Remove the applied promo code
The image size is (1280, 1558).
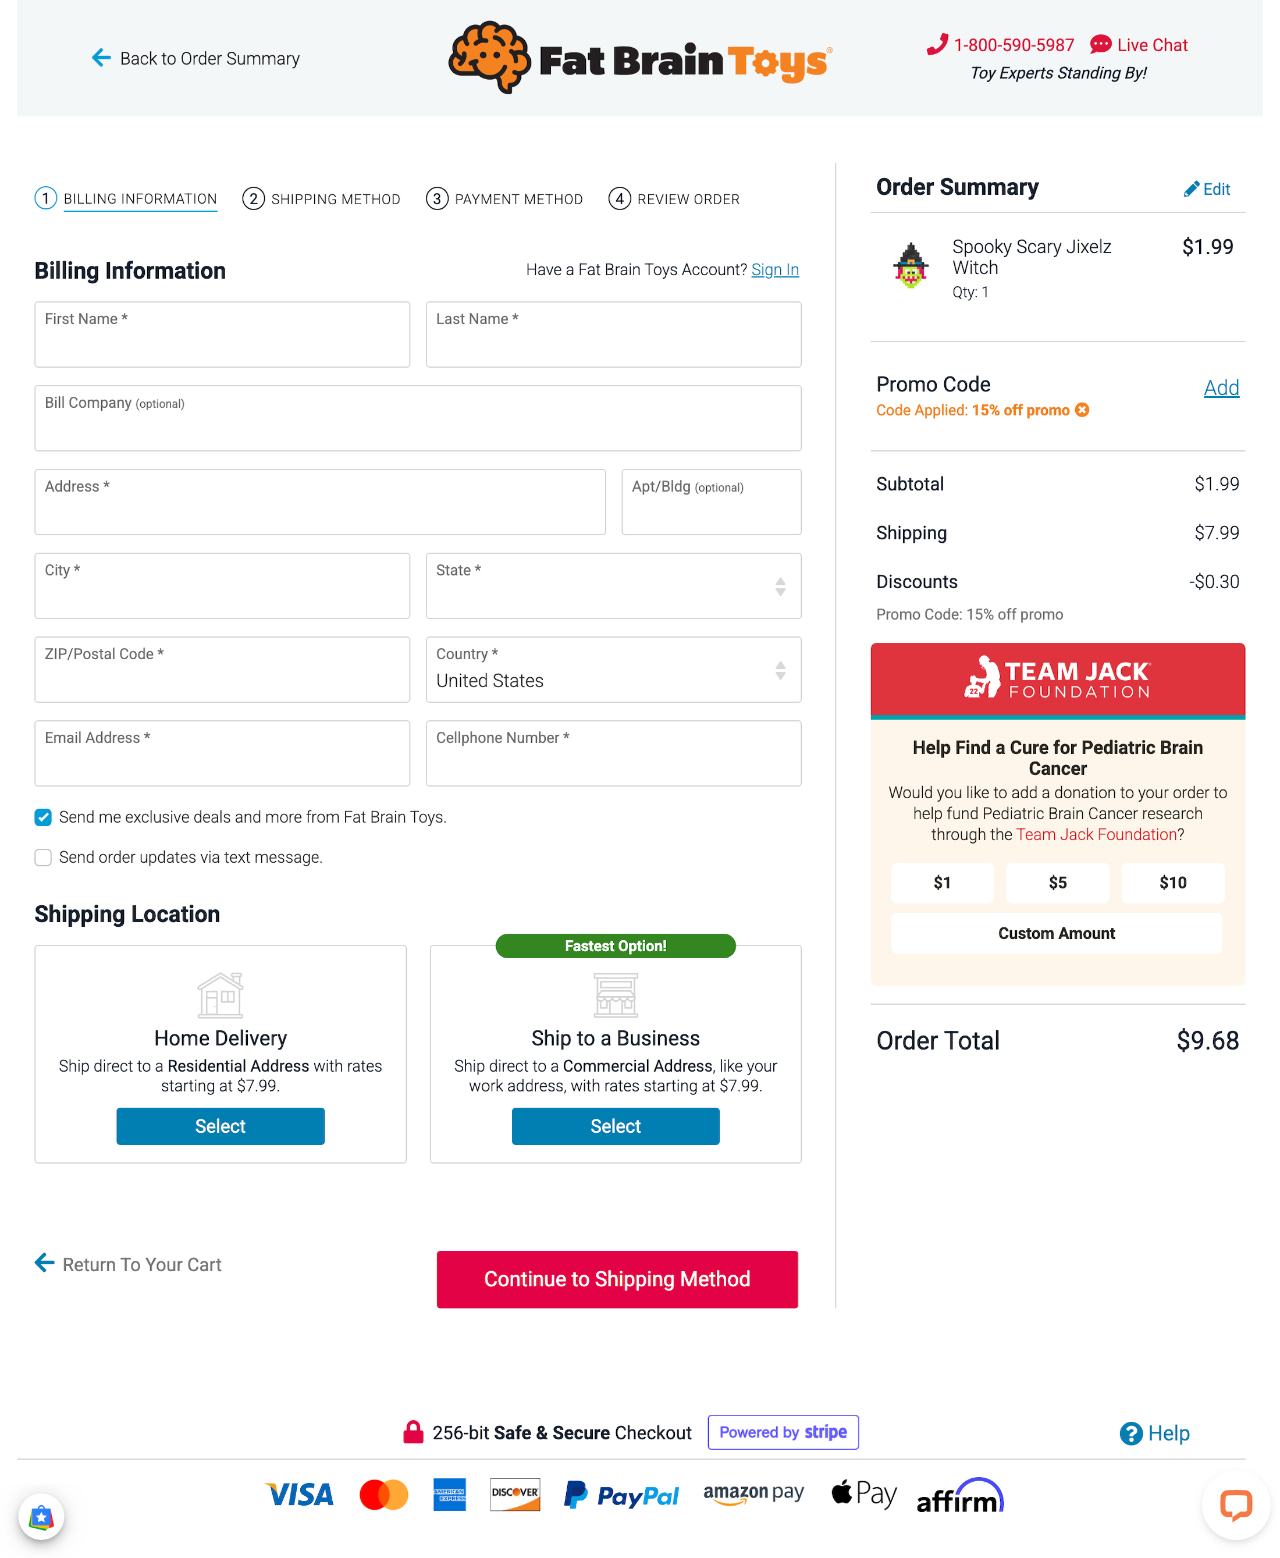(x=1082, y=410)
